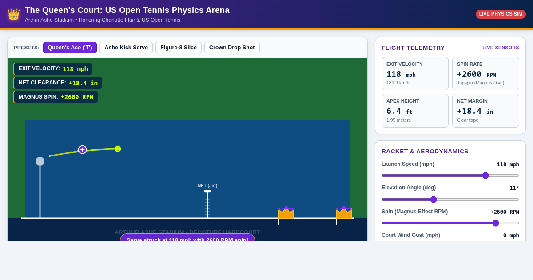Load the Figure-8 Slice preset

point(179,48)
